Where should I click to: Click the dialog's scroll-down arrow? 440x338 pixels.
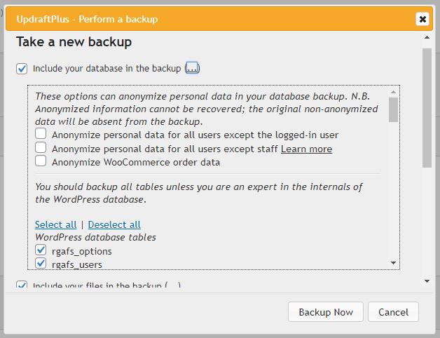(427, 281)
